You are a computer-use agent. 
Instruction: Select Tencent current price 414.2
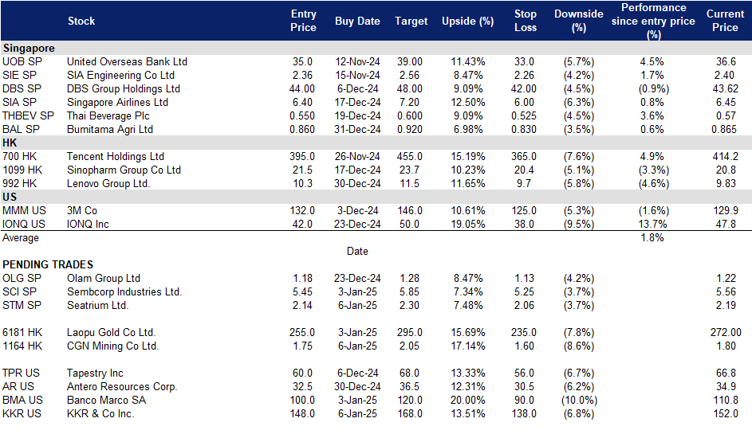click(725, 157)
